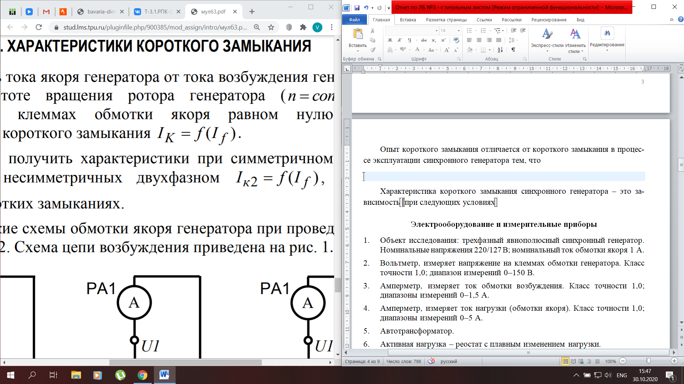Click the Sort А-Я paragraph icon
This screenshot has height=384, width=684.
pos(500,50)
